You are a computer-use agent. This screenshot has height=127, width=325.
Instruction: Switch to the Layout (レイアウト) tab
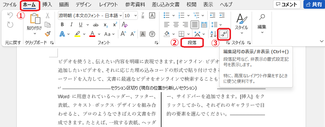pos(108,4)
